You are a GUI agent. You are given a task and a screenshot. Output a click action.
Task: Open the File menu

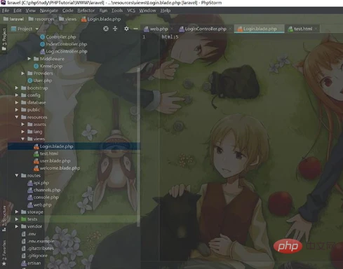(6, 11)
